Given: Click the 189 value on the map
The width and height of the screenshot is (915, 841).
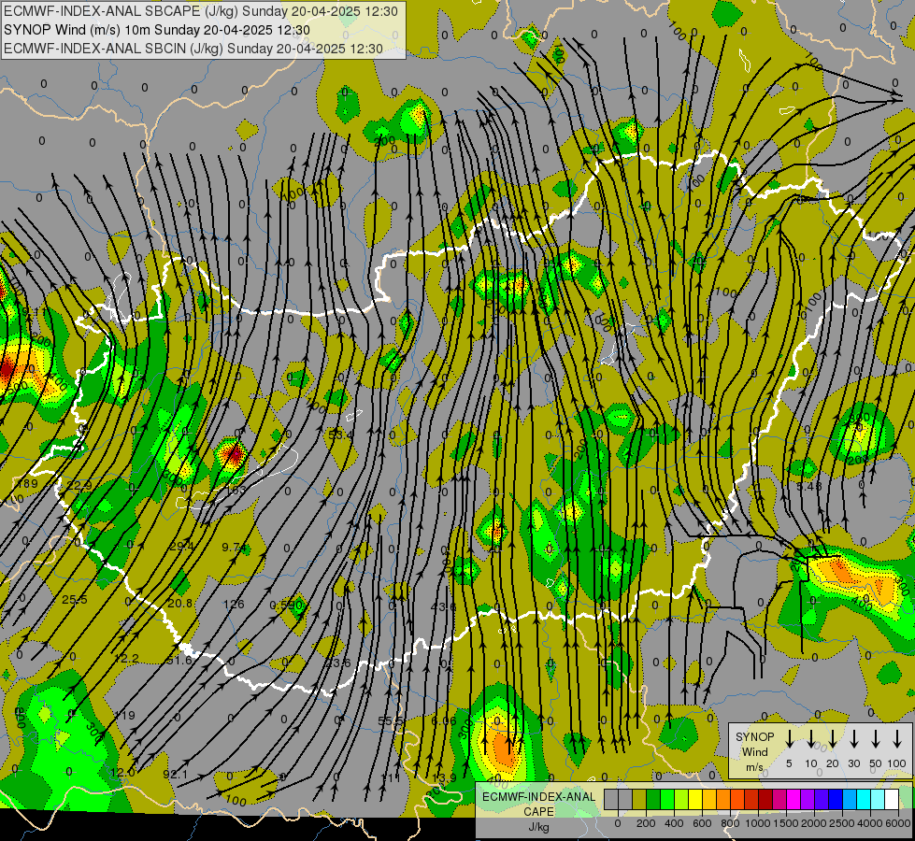Looking at the screenshot, I should coord(28,483).
